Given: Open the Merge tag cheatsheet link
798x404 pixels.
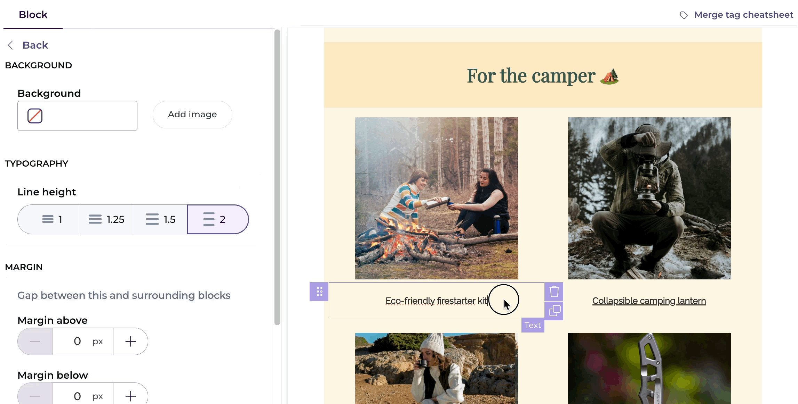Looking at the screenshot, I should tap(743, 15).
